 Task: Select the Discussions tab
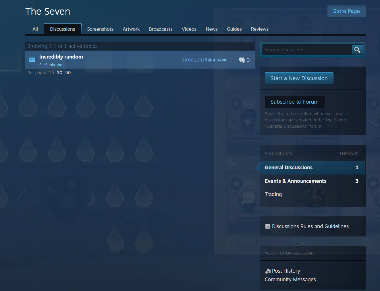(x=63, y=29)
